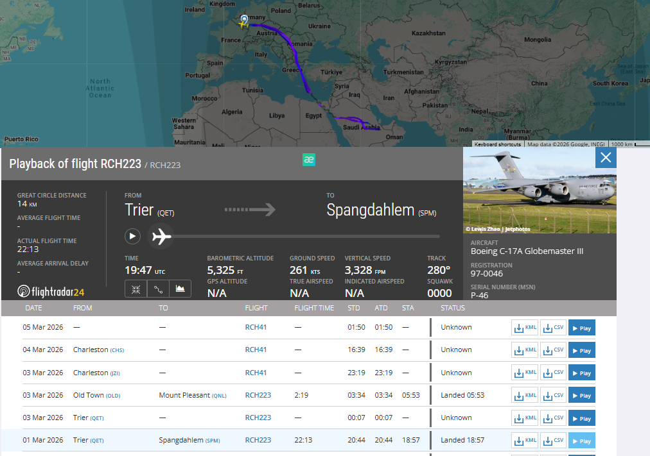Play the 05 Mar 2026 RCH41 flight
The height and width of the screenshot is (456, 650).
pos(581,328)
